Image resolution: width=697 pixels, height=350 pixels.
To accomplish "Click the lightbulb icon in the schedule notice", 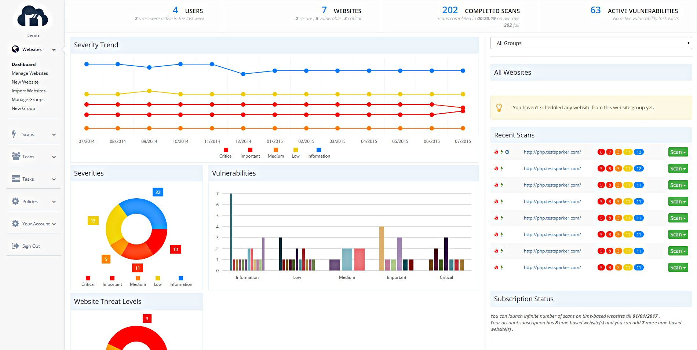I will point(499,107).
